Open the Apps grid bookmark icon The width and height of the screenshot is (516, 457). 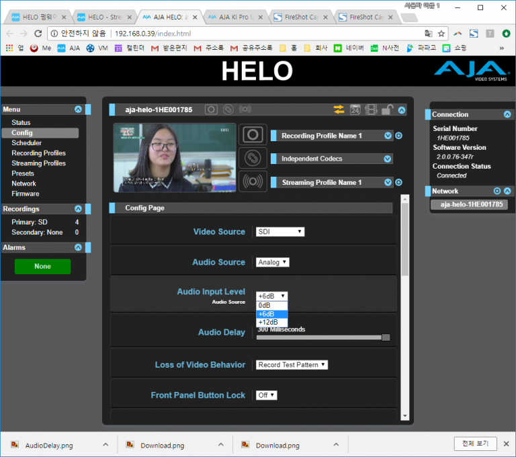9,48
